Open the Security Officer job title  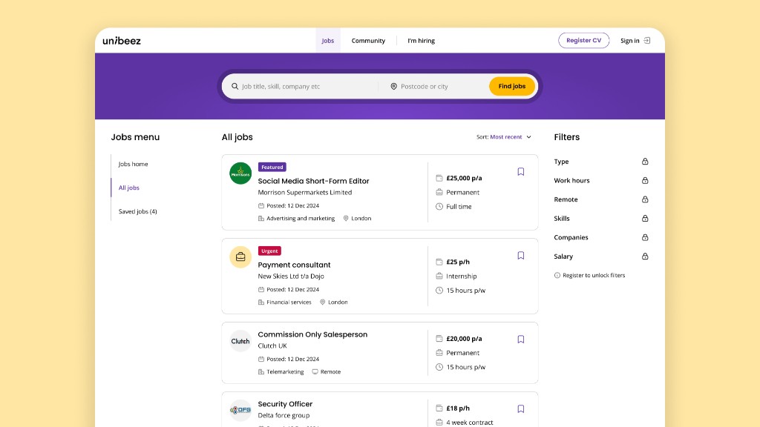tap(285, 404)
